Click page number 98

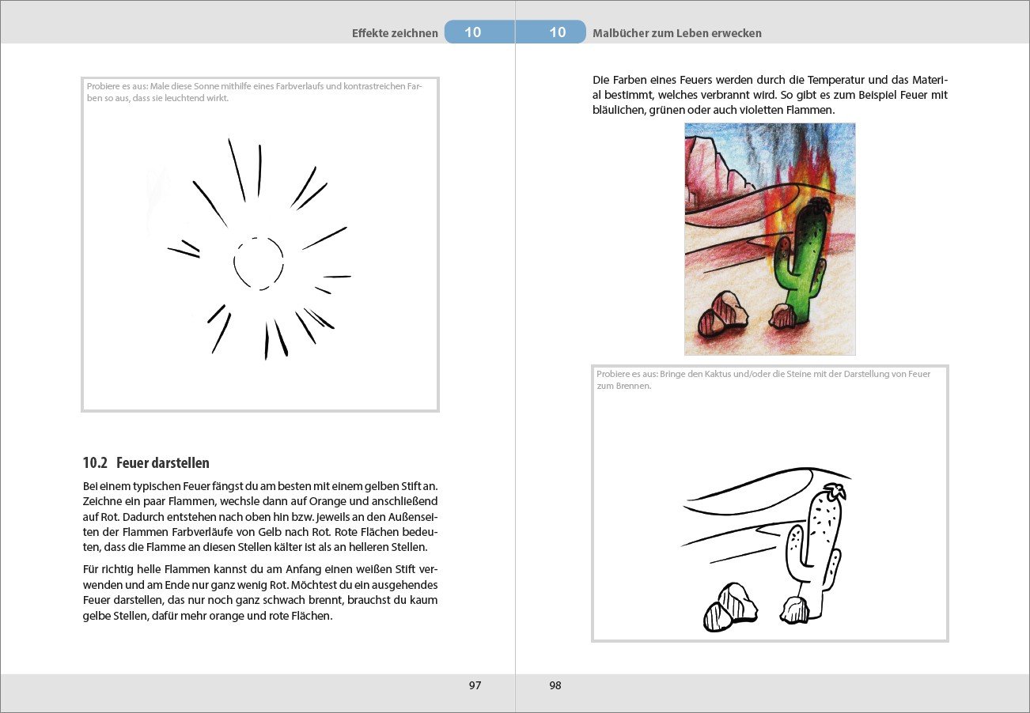pos(555,685)
